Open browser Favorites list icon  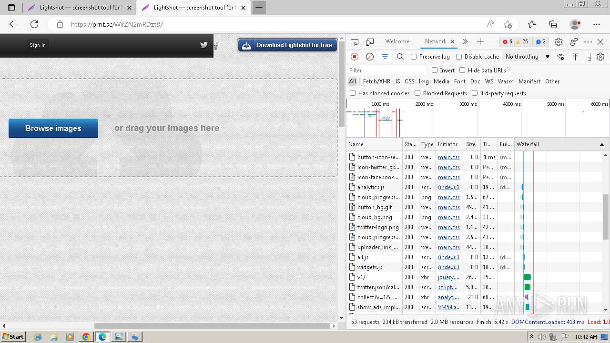pyautogui.click(x=532, y=24)
